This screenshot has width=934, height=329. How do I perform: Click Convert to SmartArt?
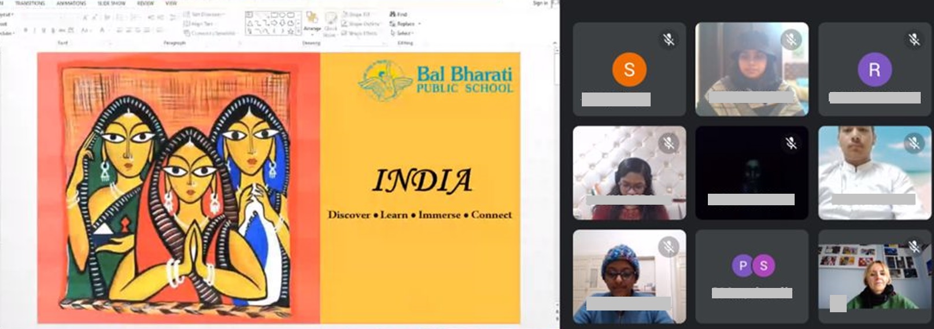pos(211,34)
